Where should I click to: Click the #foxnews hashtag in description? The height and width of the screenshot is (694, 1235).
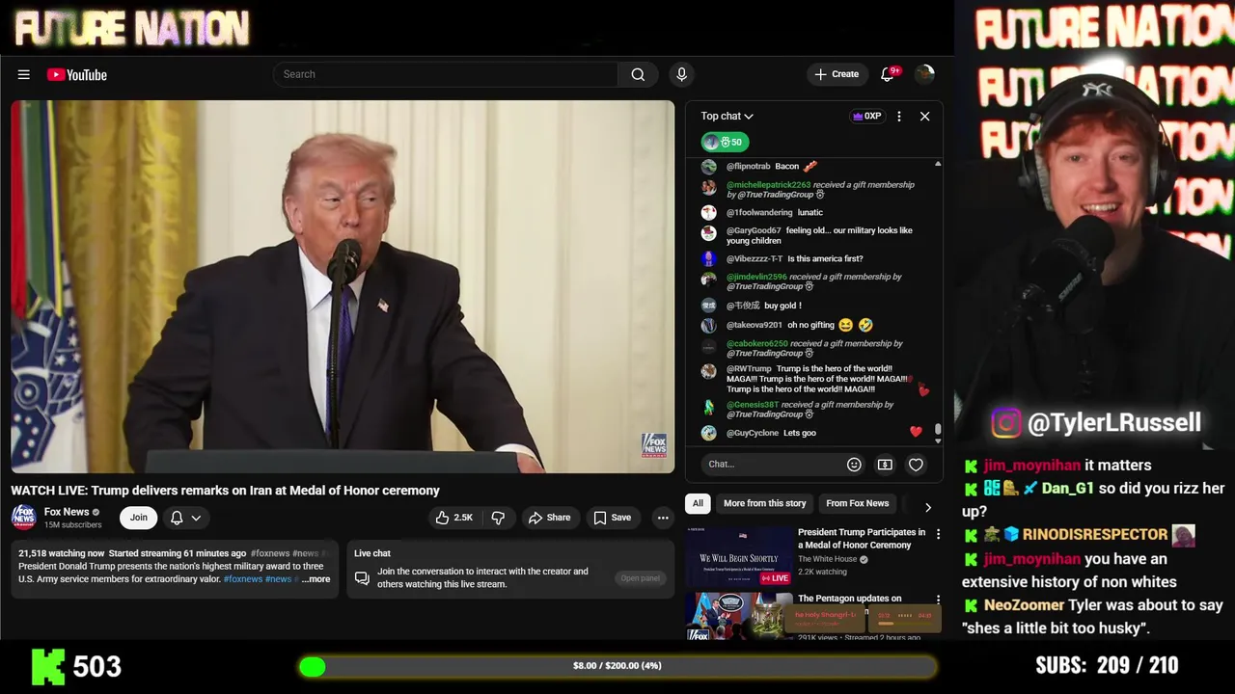242,579
